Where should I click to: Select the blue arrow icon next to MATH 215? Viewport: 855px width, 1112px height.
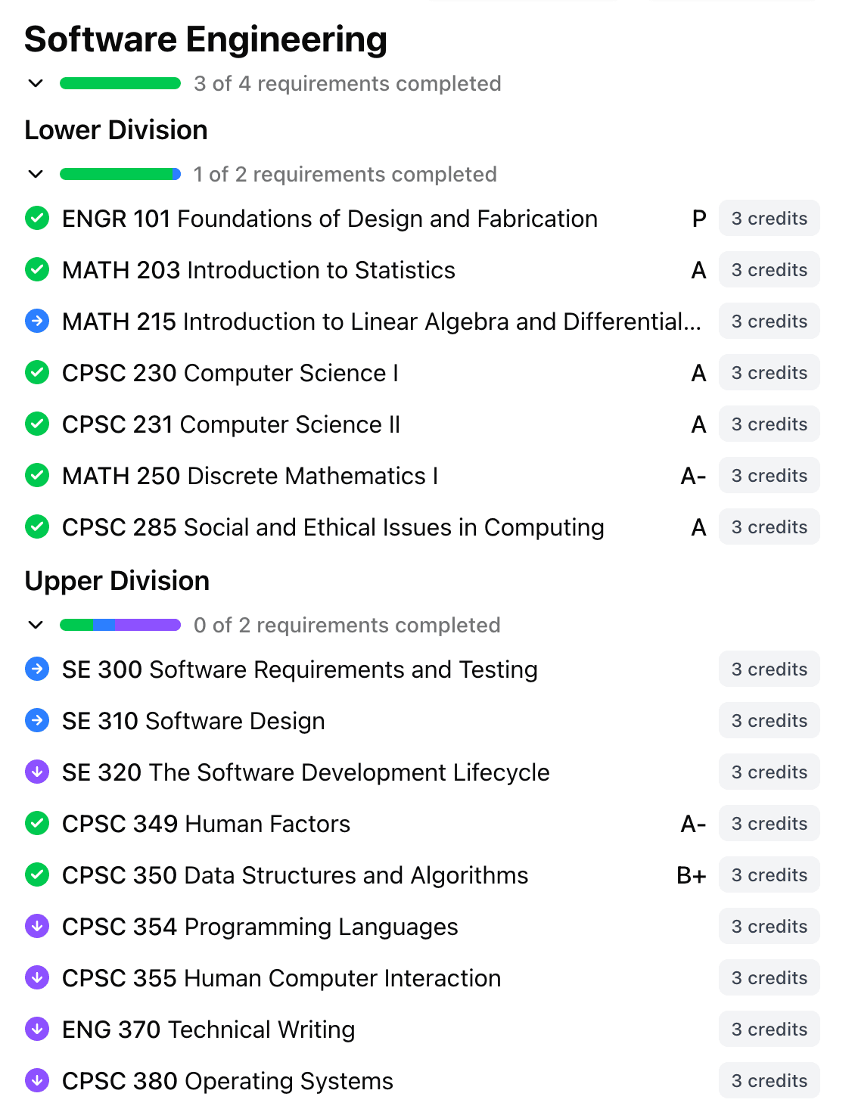pos(36,321)
